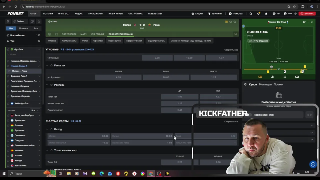Open notifications bell in top navigation
Screen dimensions: 320x180
coord(266,14)
